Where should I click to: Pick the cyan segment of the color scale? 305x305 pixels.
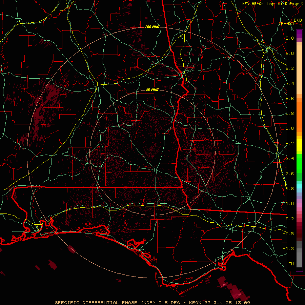[299, 186]
